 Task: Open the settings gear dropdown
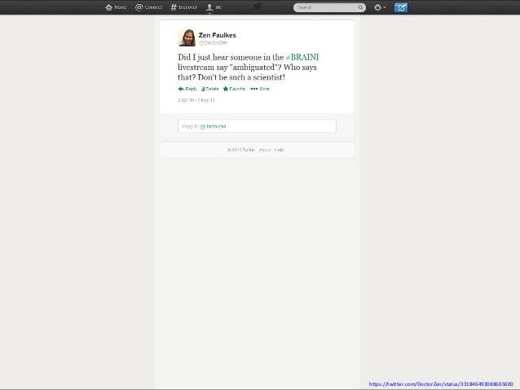pyautogui.click(x=379, y=7)
